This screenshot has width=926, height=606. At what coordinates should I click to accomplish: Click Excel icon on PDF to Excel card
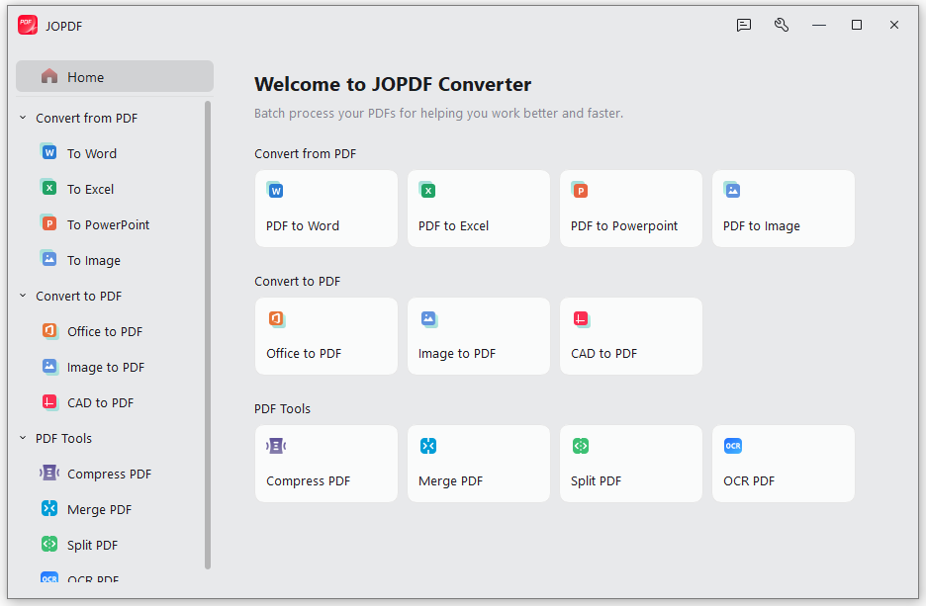pyautogui.click(x=427, y=190)
